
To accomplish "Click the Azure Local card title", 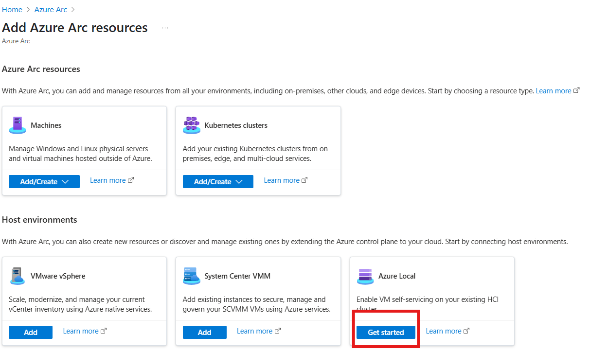I will [x=397, y=276].
